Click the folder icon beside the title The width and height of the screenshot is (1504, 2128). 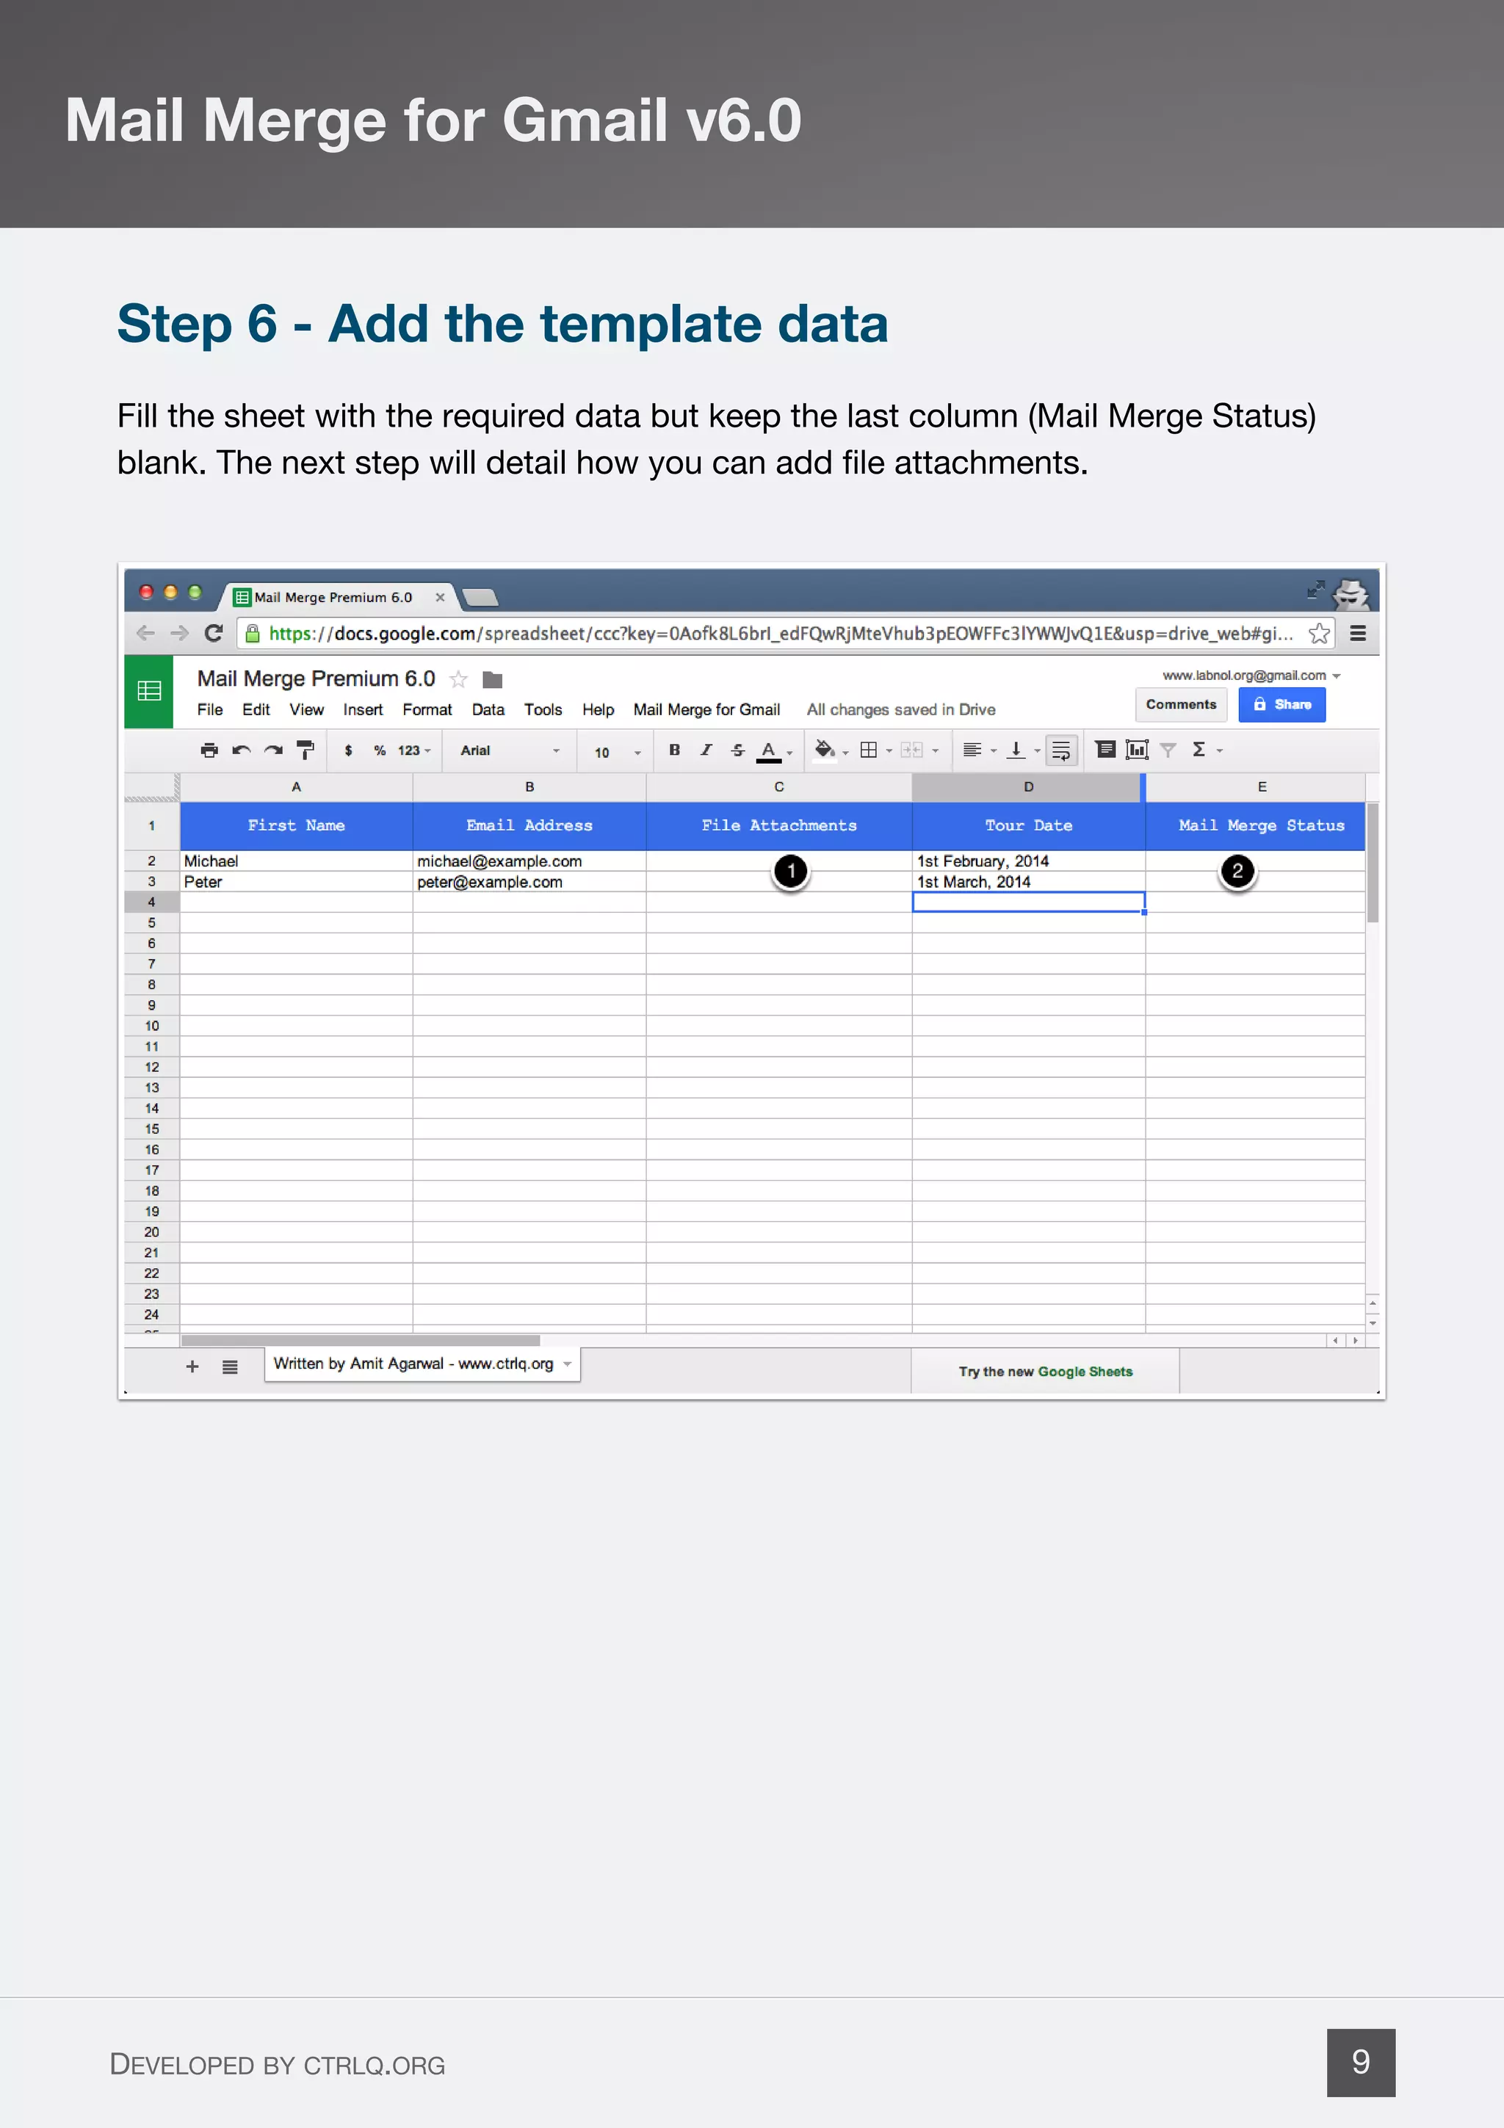tap(493, 680)
